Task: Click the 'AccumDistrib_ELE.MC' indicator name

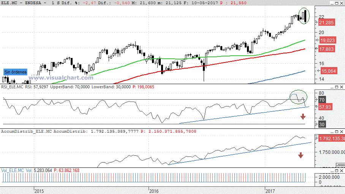Action: click(x=26, y=131)
